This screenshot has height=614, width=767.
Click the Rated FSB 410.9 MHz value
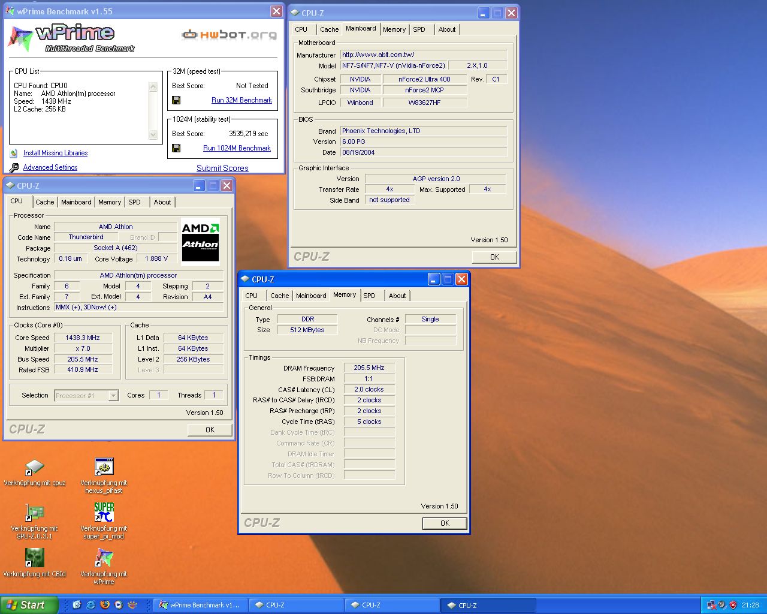click(83, 370)
